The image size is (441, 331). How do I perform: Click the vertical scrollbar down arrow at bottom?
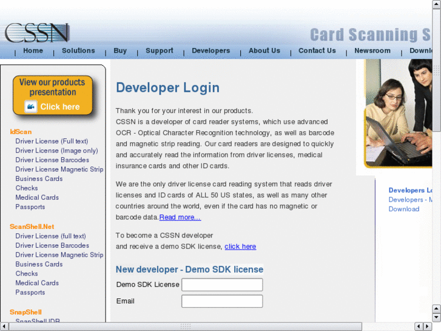point(436,317)
